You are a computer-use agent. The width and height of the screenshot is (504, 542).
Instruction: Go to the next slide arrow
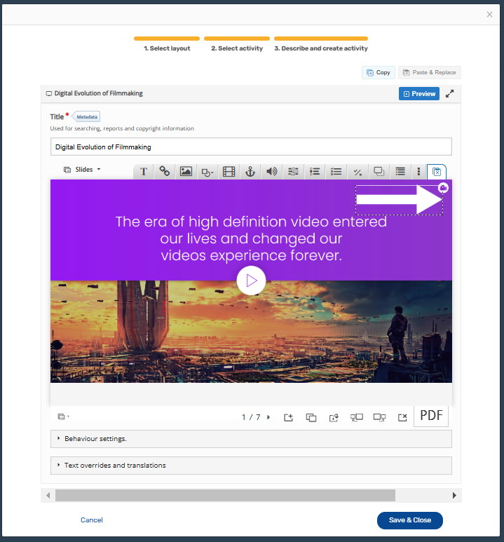click(x=268, y=417)
